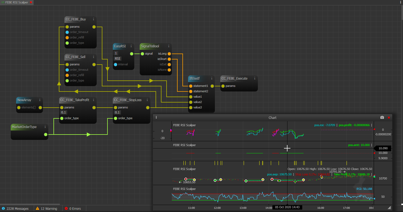Edit the 0.1 value on CC_FEBE_TakeProfit
The image size is (403, 212).
click(x=64, y=112)
